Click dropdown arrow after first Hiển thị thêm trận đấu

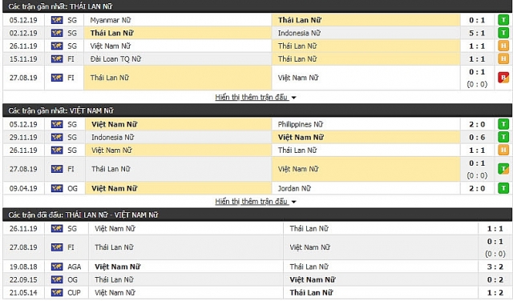click(293, 98)
